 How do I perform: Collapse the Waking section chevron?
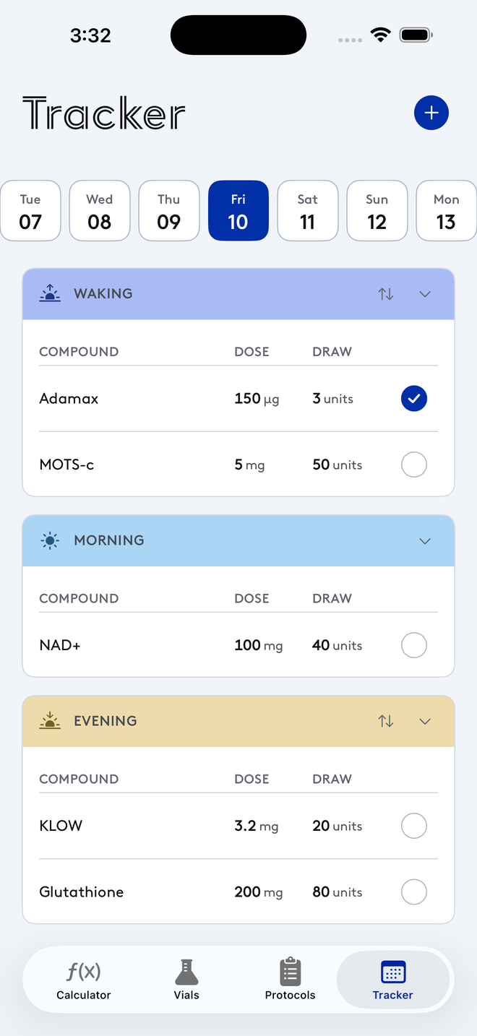tap(425, 294)
